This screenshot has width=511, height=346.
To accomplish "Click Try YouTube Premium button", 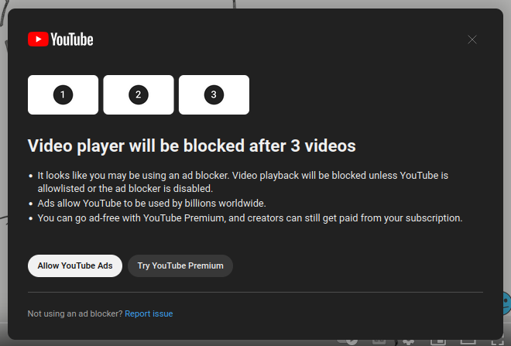I will 180,265.
